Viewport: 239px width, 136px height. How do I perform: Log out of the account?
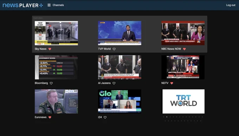(231, 5)
